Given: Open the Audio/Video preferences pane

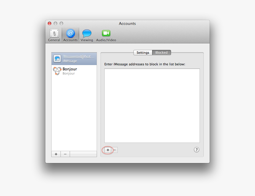Looking at the screenshot, I should pyautogui.click(x=106, y=34).
